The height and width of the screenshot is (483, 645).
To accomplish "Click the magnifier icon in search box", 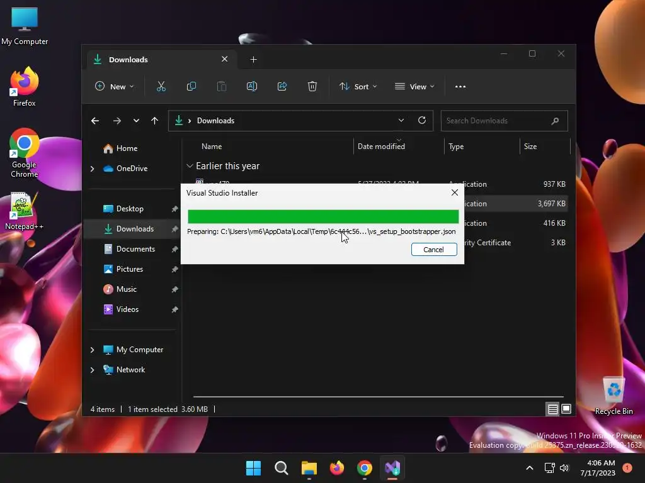I will click(x=555, y=121).
